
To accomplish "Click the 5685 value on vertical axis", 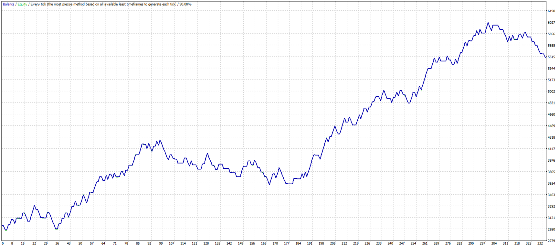I will click(552, 46).
